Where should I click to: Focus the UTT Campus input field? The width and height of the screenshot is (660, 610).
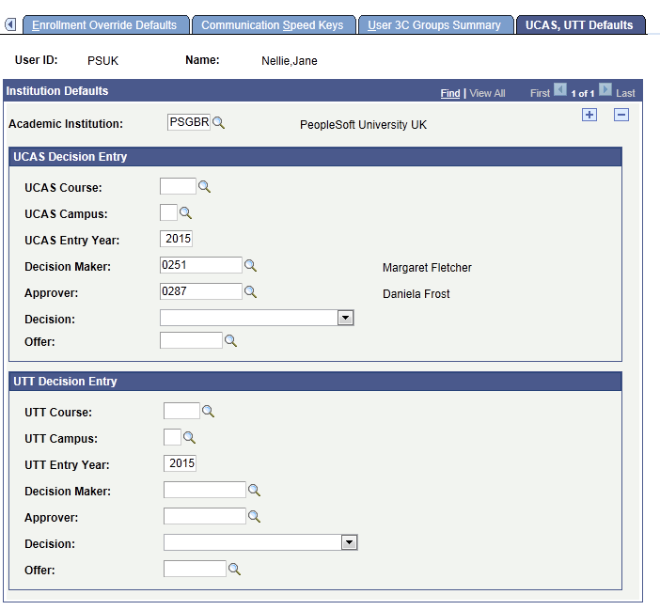click(x=172, y=437)
